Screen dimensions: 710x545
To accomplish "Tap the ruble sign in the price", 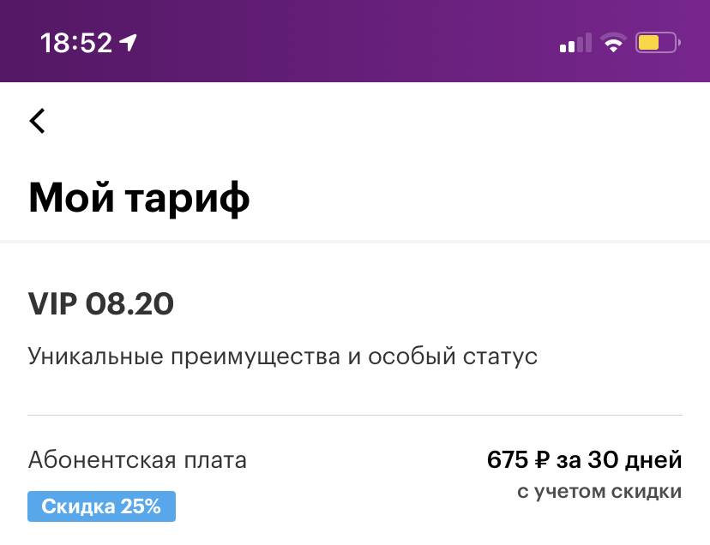I will coord(542,460).
